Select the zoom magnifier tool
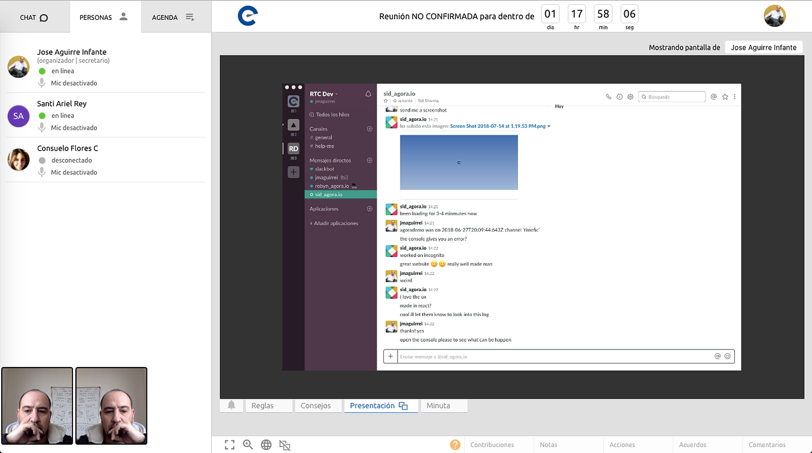The height and width of the screenshot is (453, 812). pos(248,445)
